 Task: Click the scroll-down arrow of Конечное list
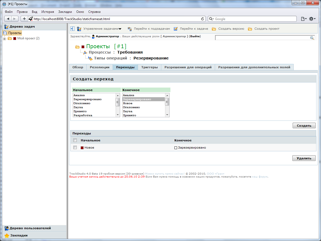[167, 115]
